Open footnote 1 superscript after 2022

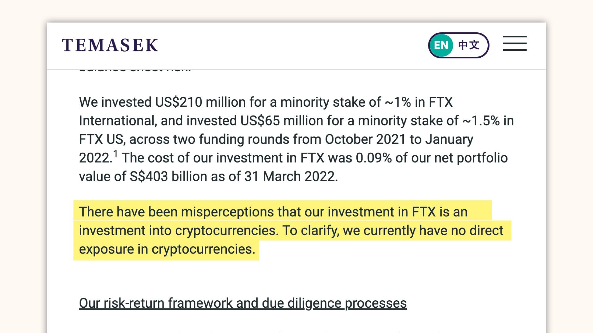115,154
